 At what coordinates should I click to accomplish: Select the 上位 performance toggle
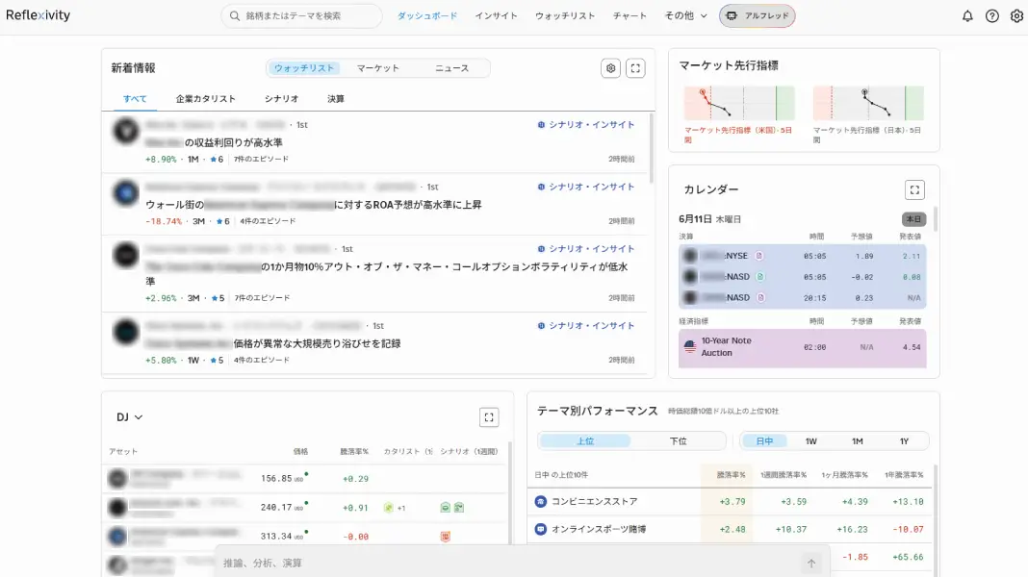(585, 441)
